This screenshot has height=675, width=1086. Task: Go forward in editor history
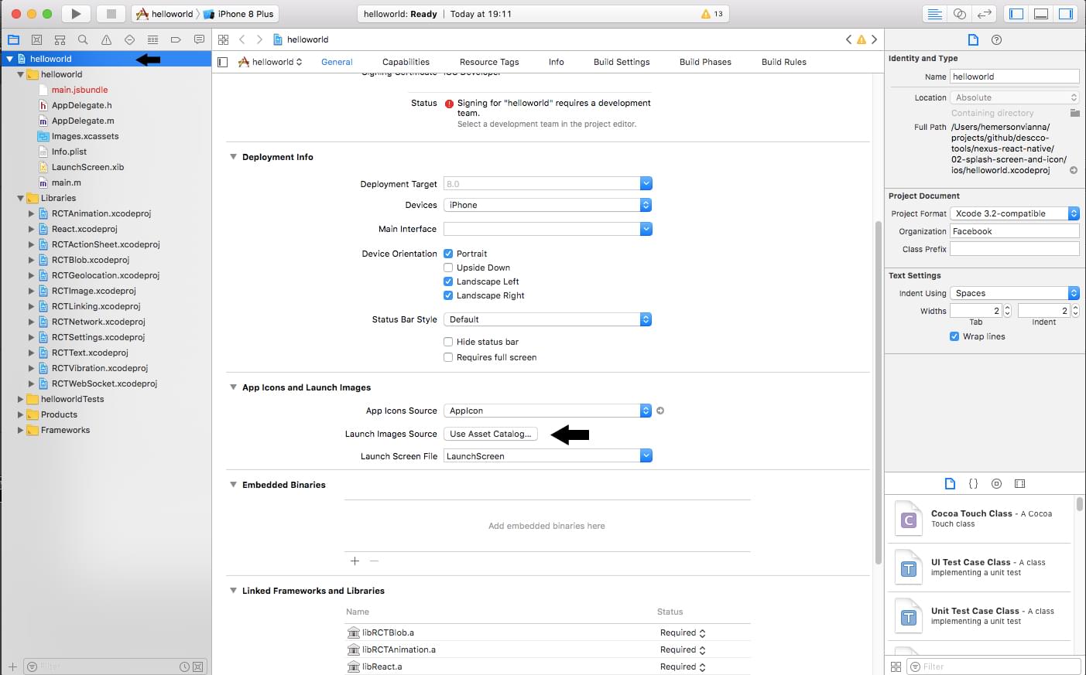259,39
